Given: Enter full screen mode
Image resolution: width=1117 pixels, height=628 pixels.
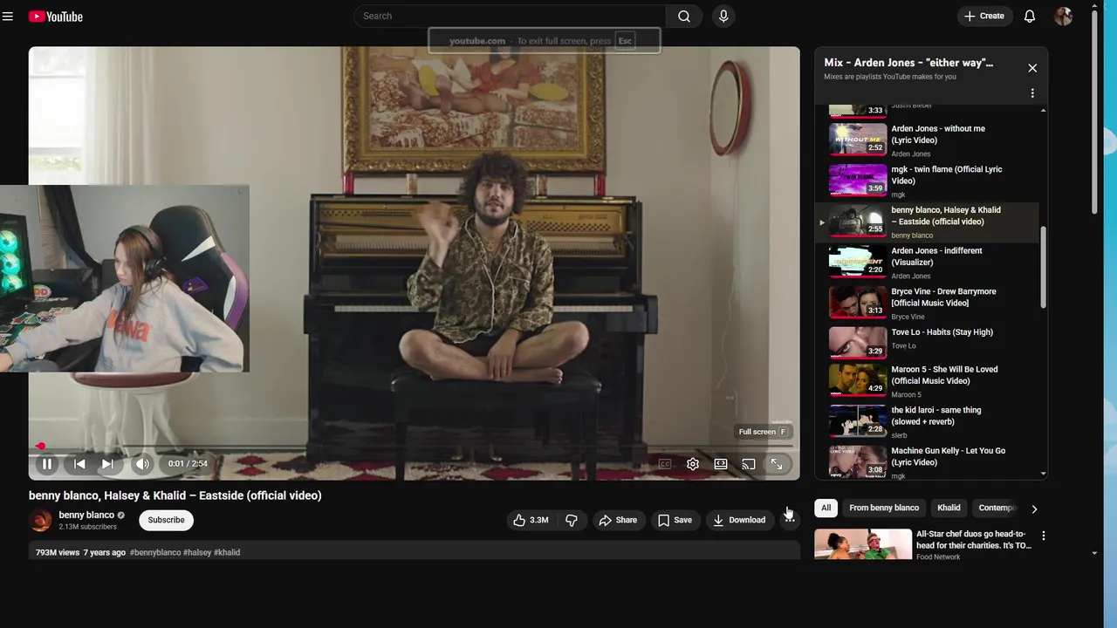Looking at the screenshot, I should pos(777,464).
